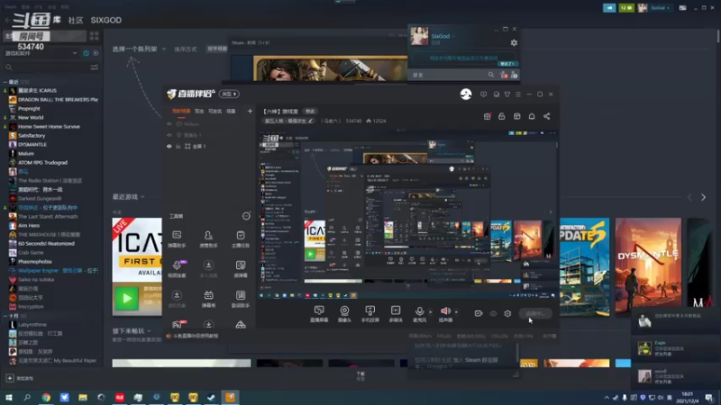Click the streaming app user avatar
This screenshot has width=721, height=405.
point(466,94)
